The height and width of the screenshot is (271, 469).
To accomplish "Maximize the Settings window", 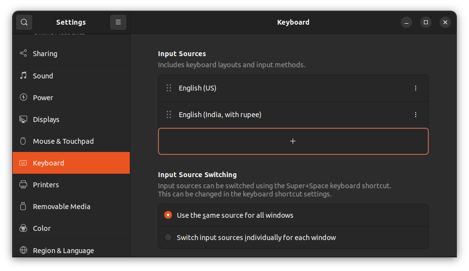I will [426, 22].
